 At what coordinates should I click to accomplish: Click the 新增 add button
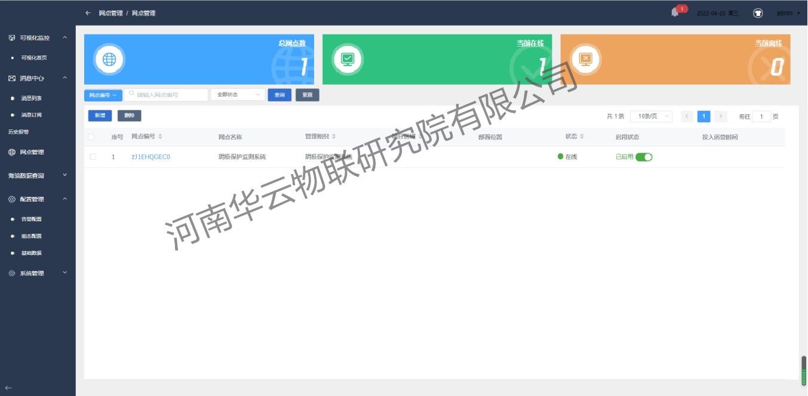coord(100,116)
